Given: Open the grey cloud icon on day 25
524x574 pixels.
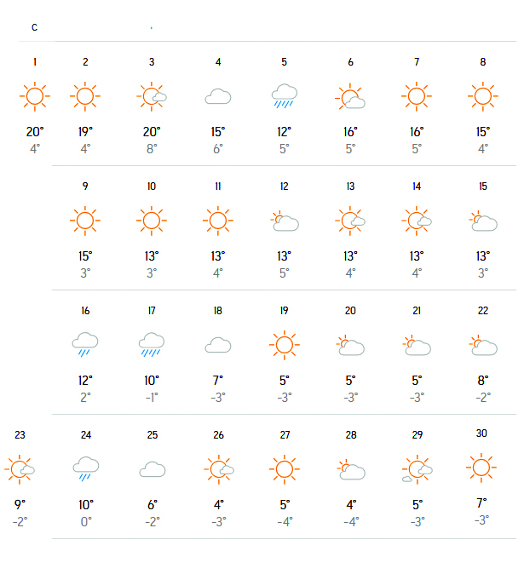Looking at the screenshot, I should [152, 469].
